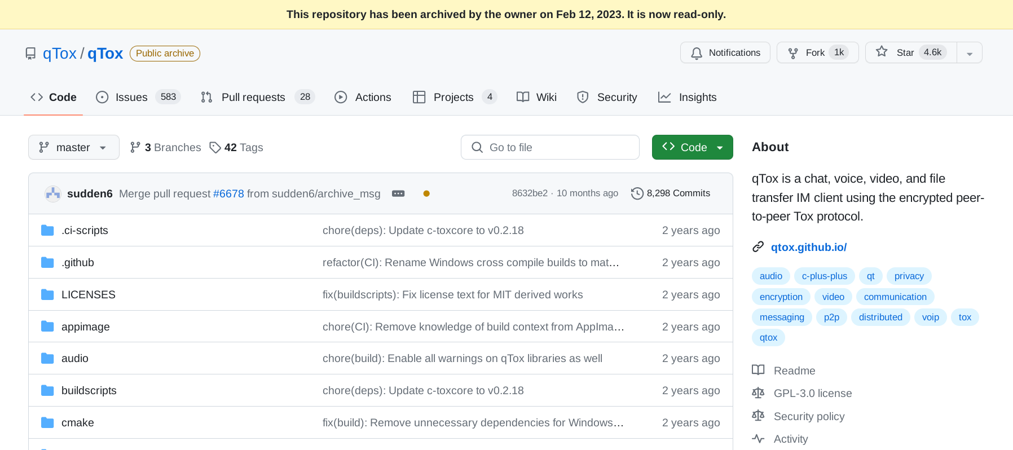Open the bold qTox repository name link
Viewport: 1013px width, 450px height.
(x=105, y=54)
